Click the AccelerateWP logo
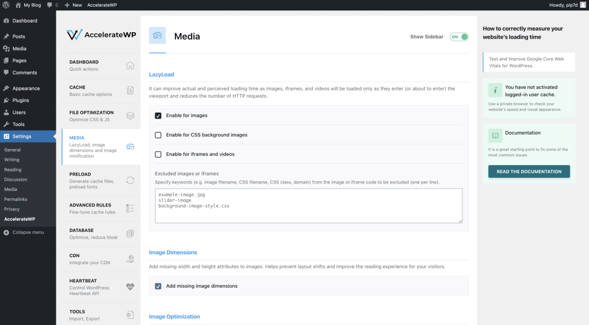This screenshot has width=589, height=325. (101, 35)
